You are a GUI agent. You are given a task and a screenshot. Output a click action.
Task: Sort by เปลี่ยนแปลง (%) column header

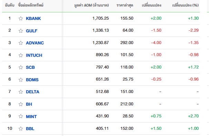[x=185, y=5]
